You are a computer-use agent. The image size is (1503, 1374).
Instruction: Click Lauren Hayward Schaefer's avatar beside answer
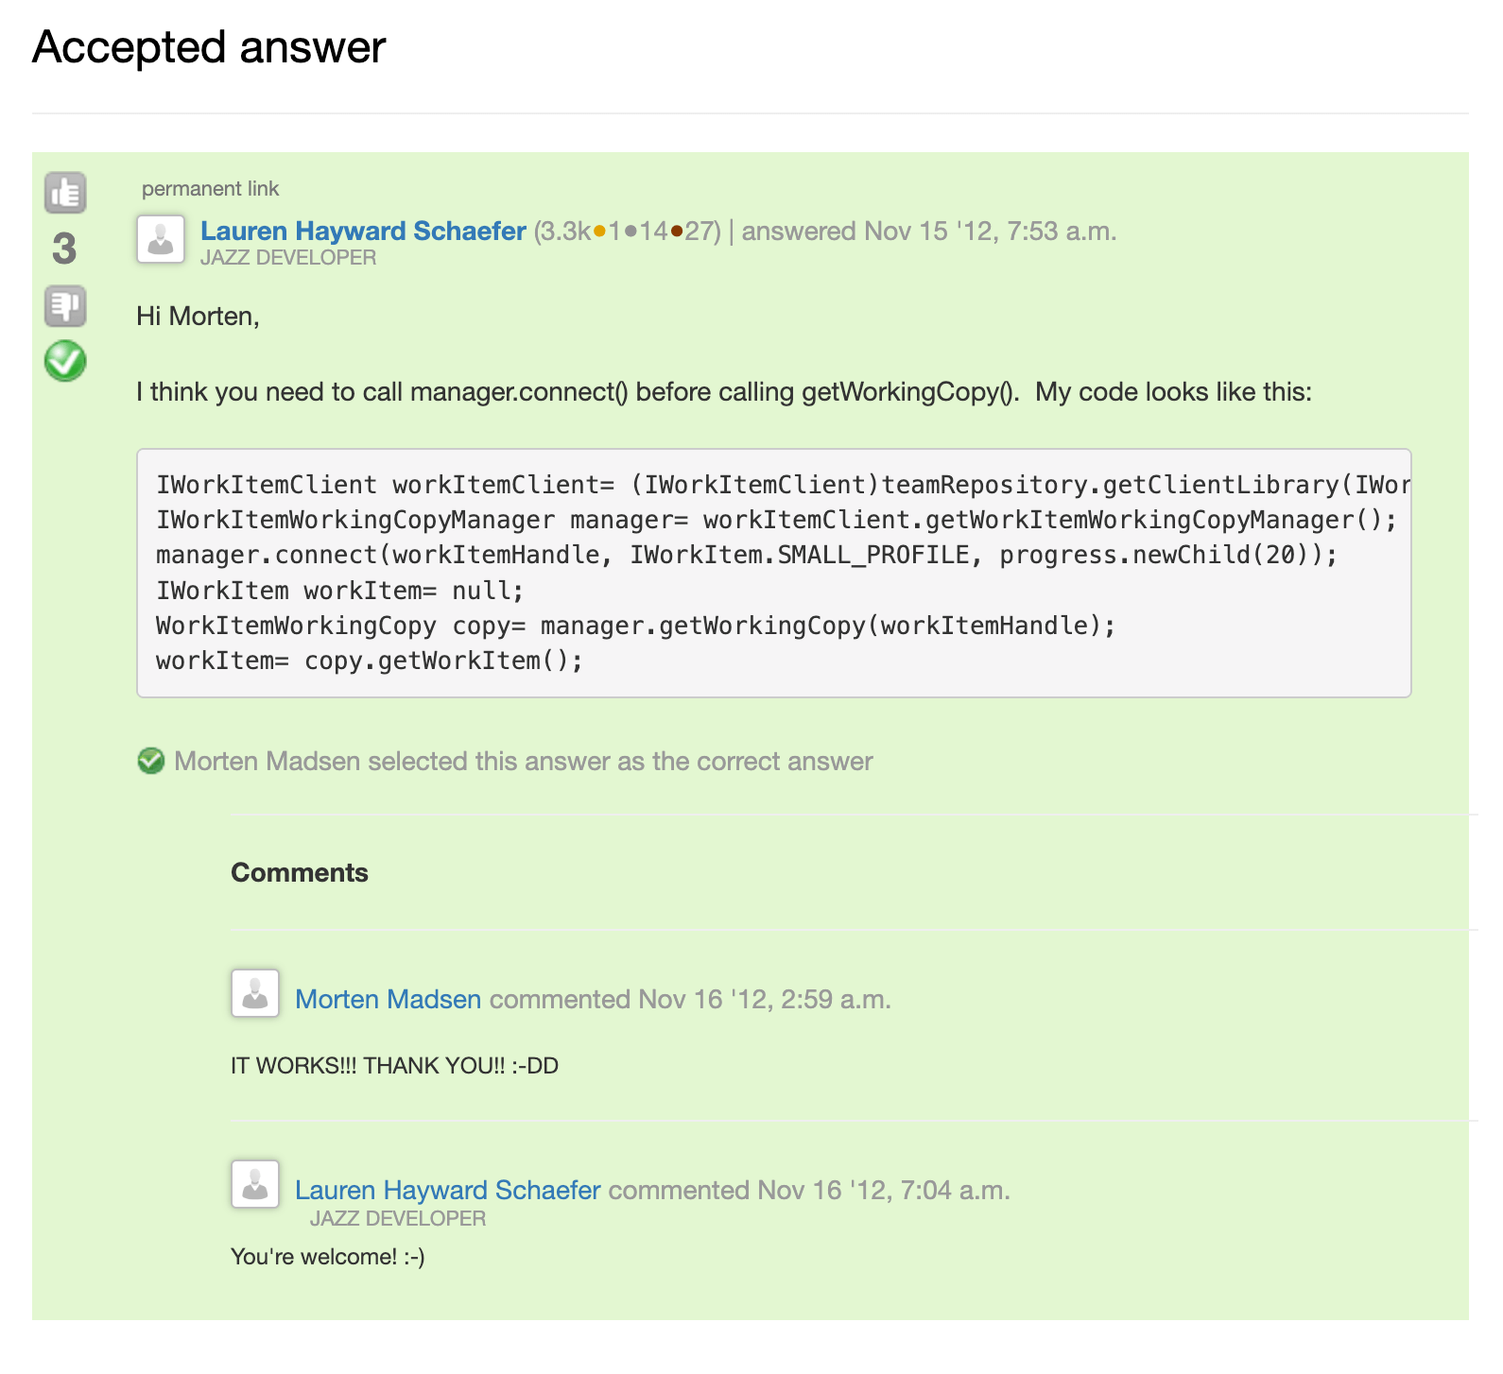(x=161, y=239)
